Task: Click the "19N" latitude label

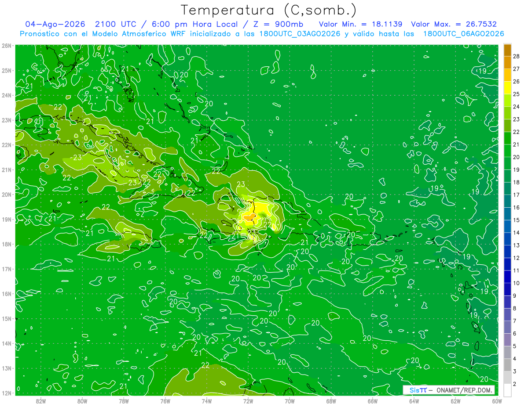Action: tap(7, 219)
